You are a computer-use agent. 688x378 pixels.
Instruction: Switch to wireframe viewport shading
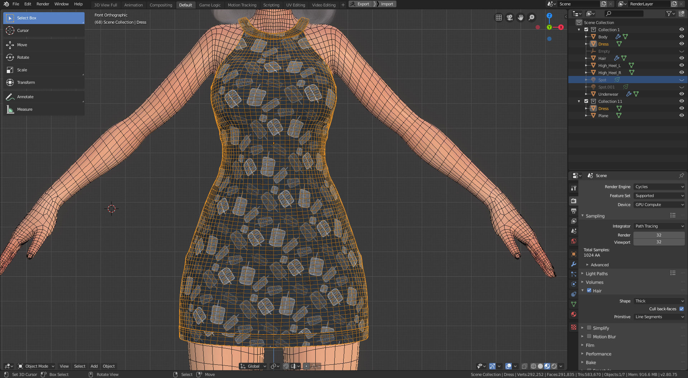click(x=534, y=366)
